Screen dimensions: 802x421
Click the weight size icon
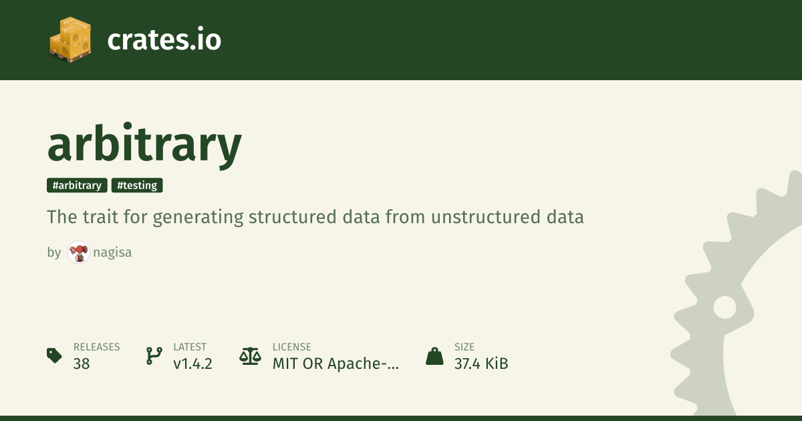(x=434, y=356)
